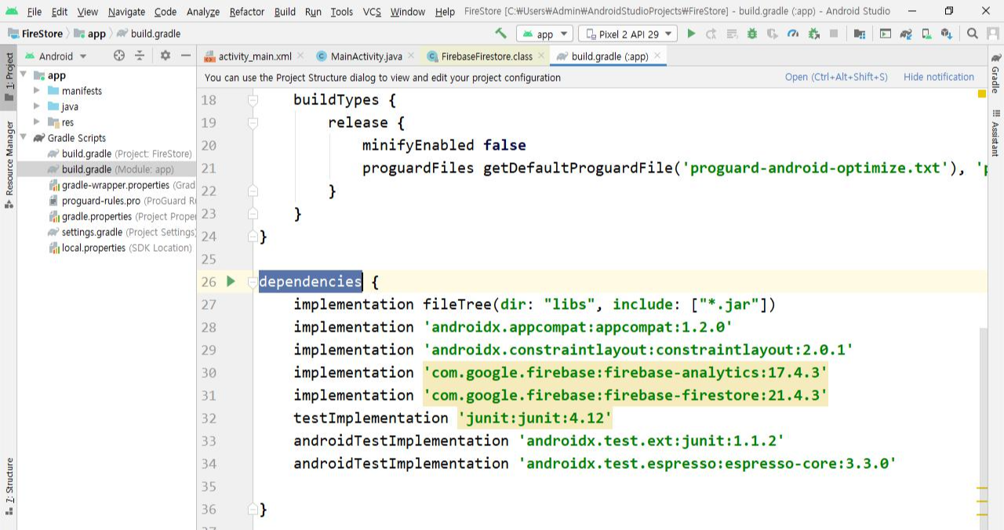Hide the Project panel with minus icon
Image resolution: width=1004 pixels, height=530 pixels.
coord(186,56)
